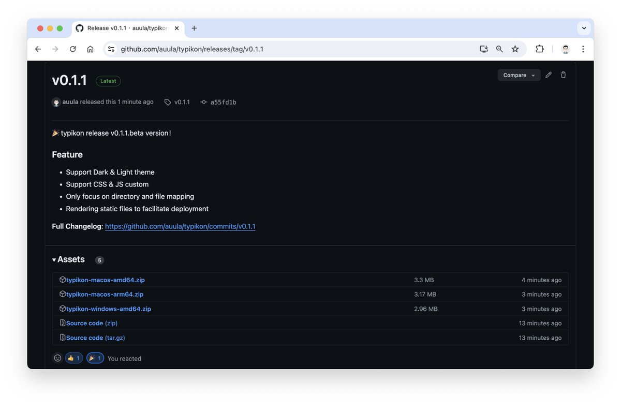Delete the release with the trash icon
Image resolution: width=621 pixels, height=405 pixels.
[564, 75]
